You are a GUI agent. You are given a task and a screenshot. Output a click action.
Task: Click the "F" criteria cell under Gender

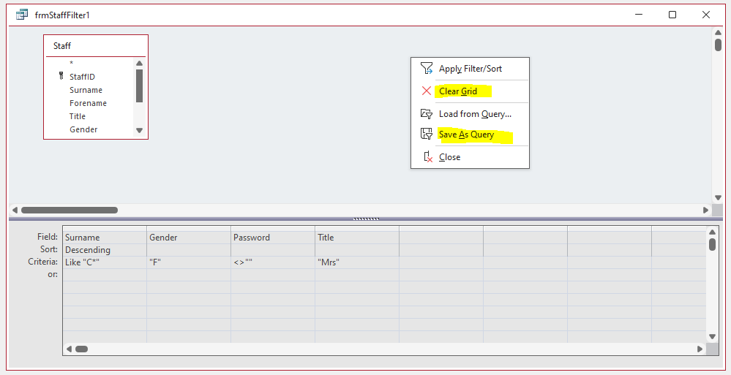[188, 262]
